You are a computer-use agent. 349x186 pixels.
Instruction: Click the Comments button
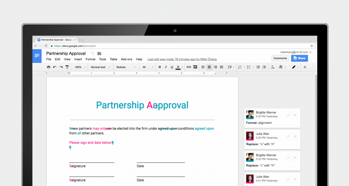(280, 58)
